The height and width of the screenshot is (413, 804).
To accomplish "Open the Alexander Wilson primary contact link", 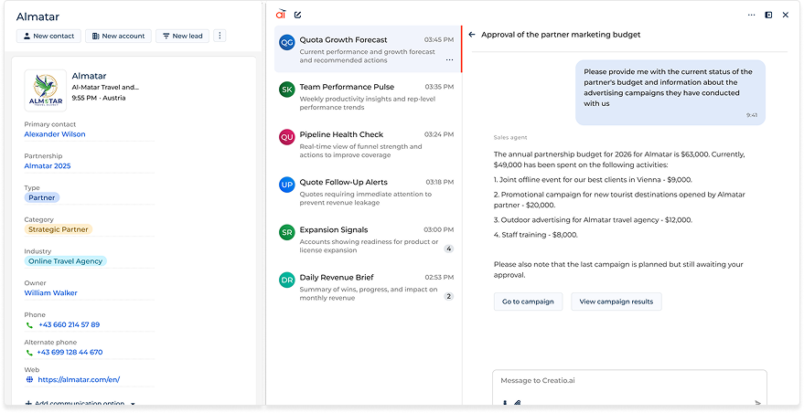I will (55, 134).
